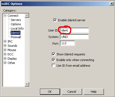Select the IRC category label
The image size is (115, 97).
(x=10, y=41)
